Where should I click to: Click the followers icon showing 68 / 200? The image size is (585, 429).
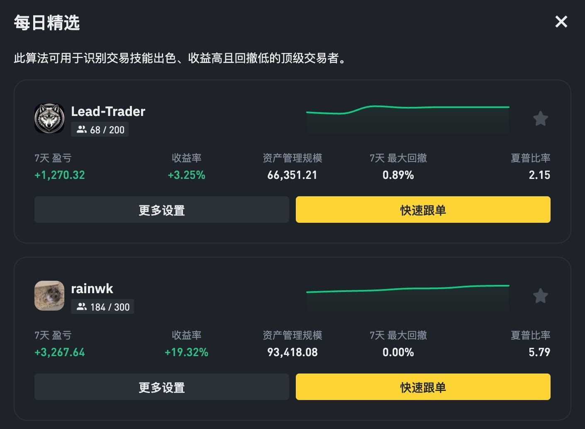coord(82,130)
